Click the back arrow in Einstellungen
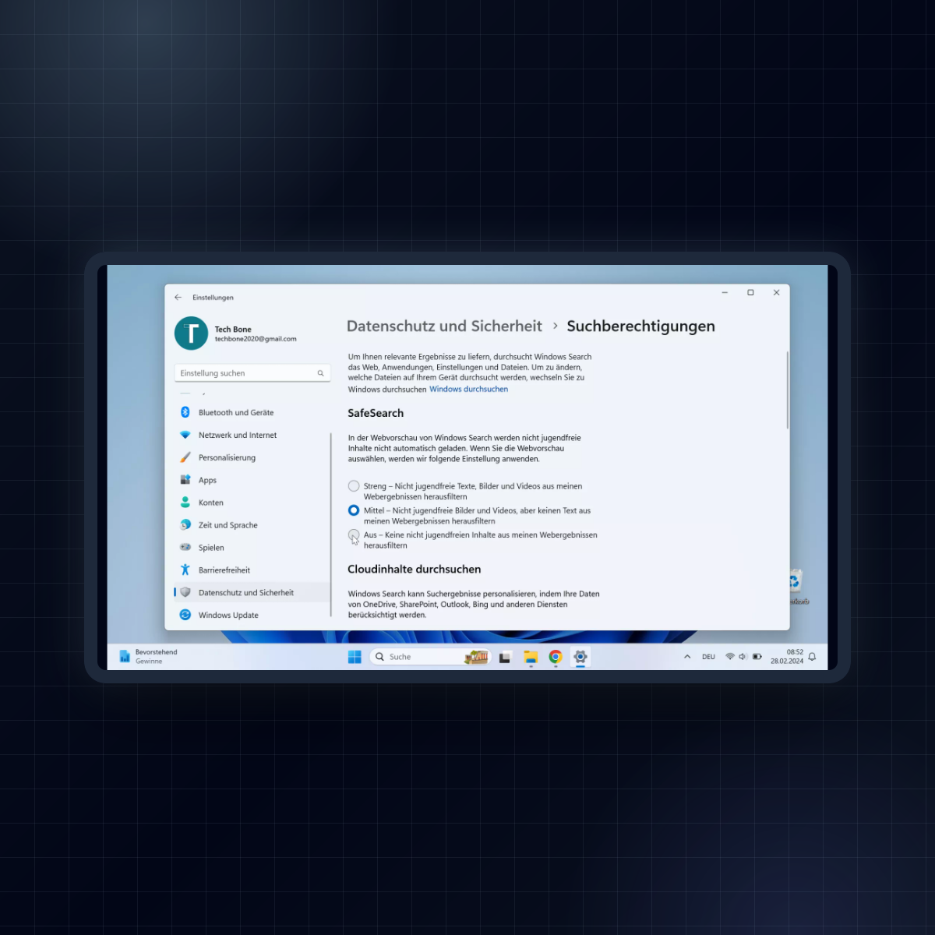 (178, 297)
